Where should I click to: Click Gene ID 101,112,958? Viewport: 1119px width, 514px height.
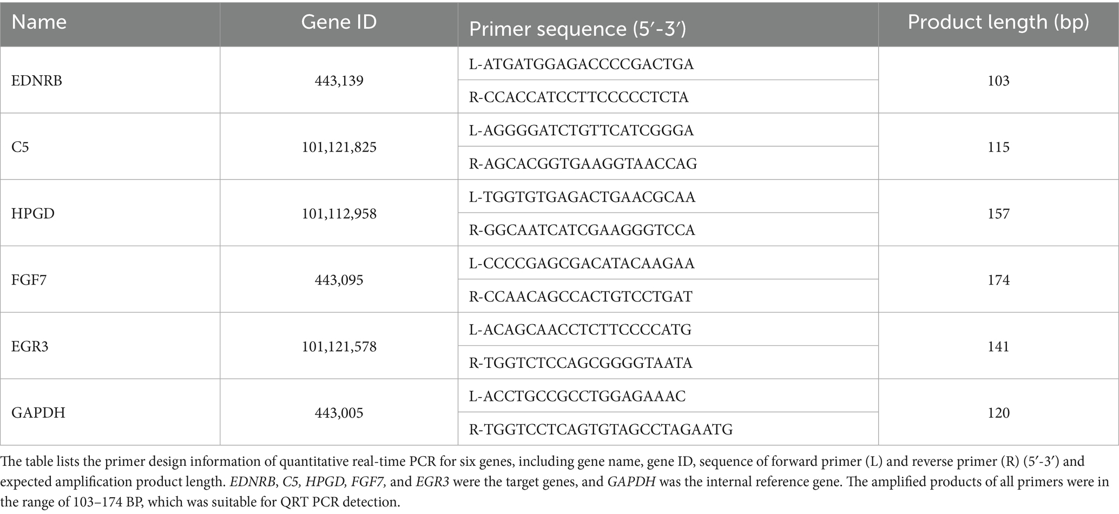[x=339, y=214]
